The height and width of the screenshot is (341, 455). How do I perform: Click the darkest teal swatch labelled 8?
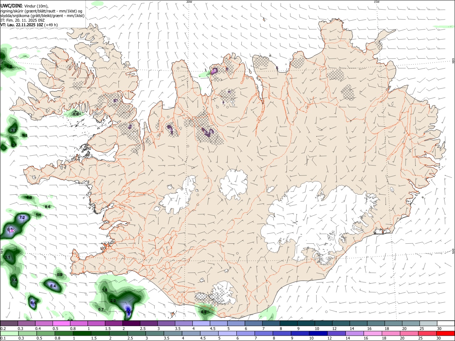tap(289, 324)
